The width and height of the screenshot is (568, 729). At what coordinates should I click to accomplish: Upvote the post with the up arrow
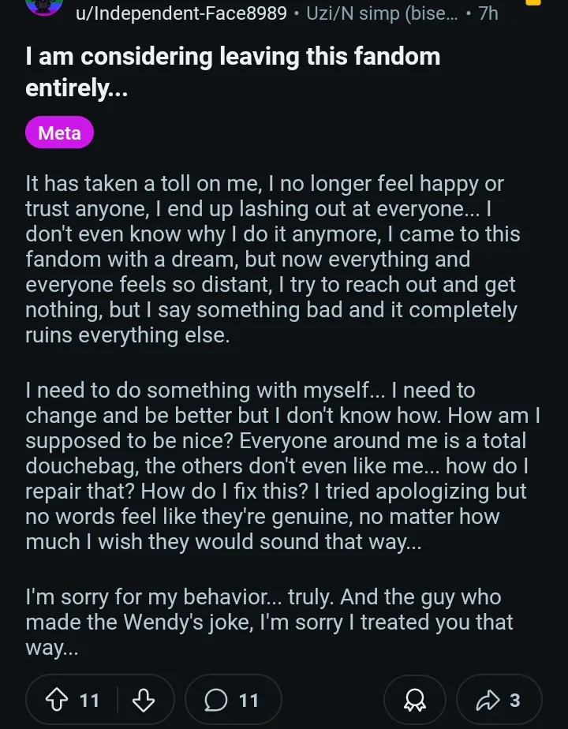(56, 700)
